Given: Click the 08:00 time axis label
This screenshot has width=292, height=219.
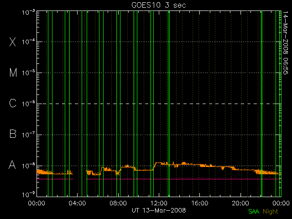Looking at the screenshot, I should [118, 203].
